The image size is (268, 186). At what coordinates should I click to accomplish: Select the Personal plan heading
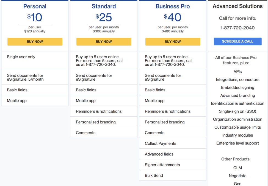tap(35, 6)
